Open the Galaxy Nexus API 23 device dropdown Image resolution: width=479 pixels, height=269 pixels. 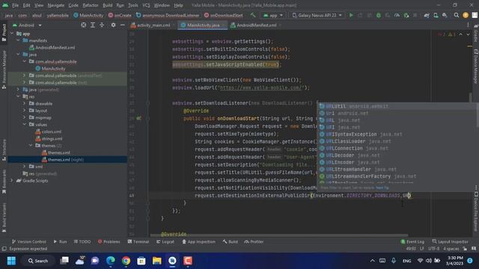point(317,15)
